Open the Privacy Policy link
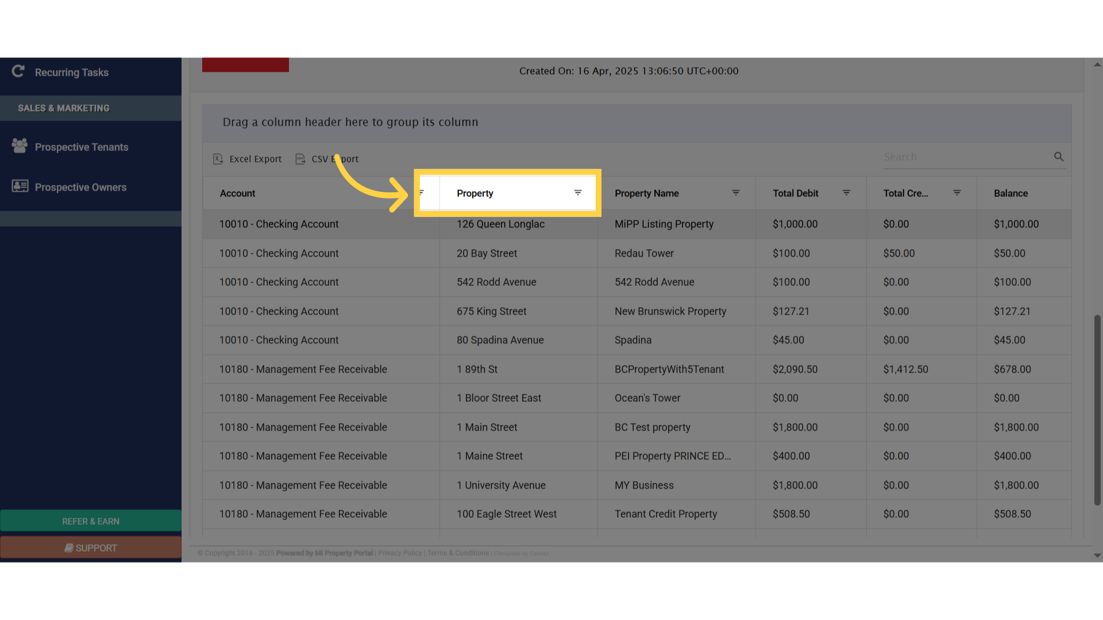 400,553
